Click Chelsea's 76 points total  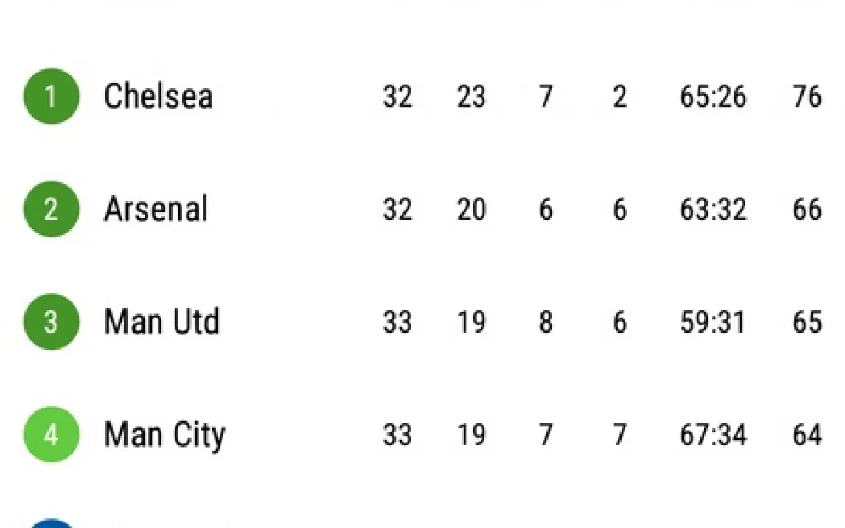pos(807,97)
